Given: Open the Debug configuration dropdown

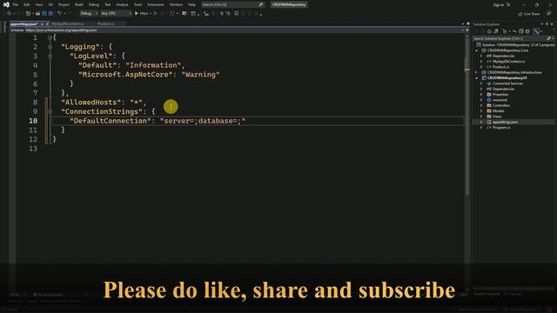Looking at the screenshot, I should [89, 14].
